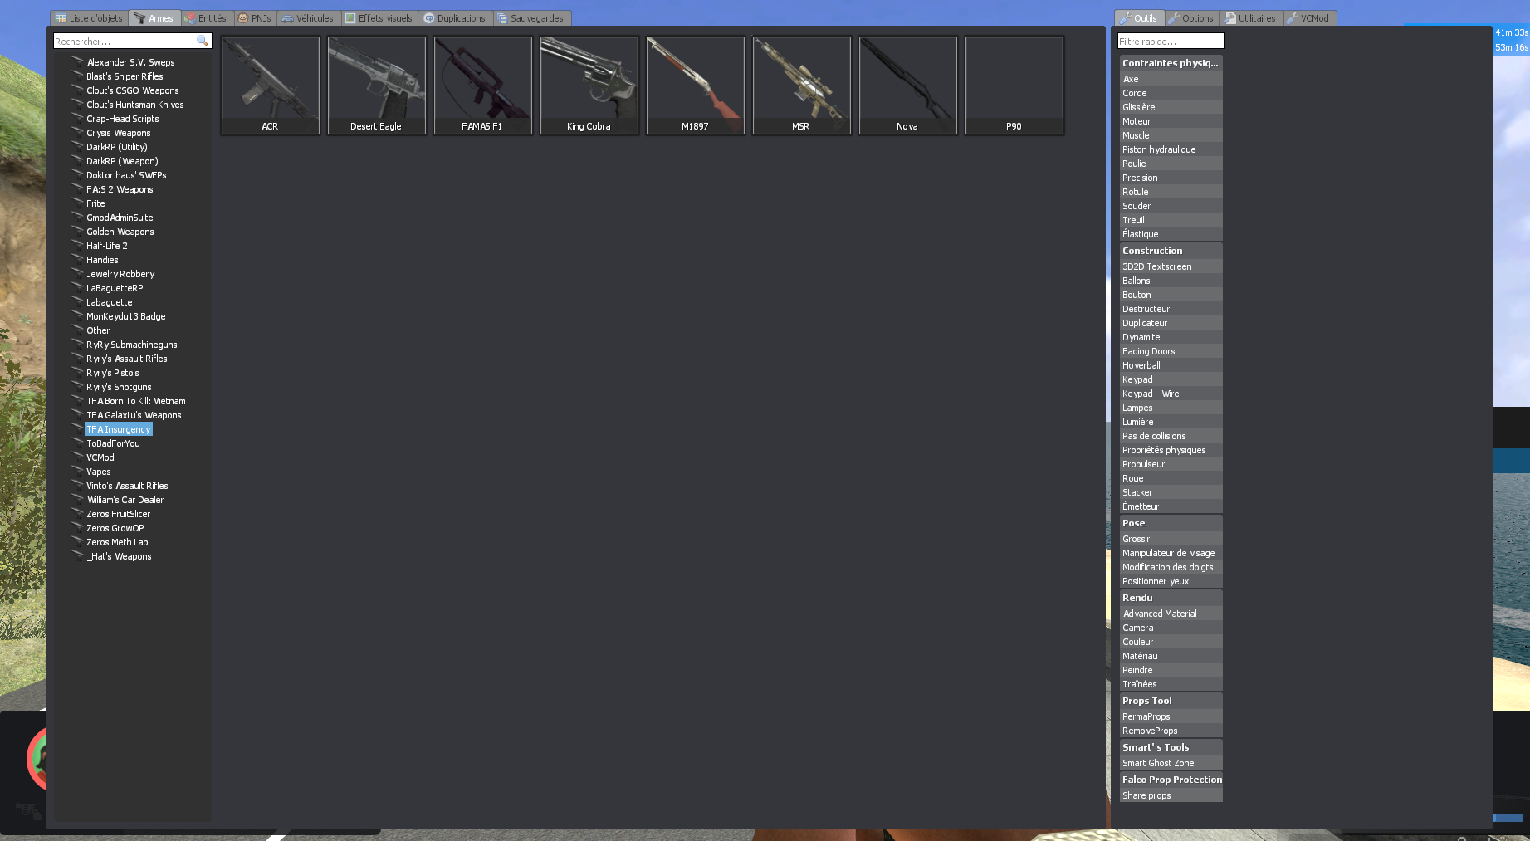The width and height of the screenshot is (1530, 841).
Task: Switch to the VCMod tab
Action: click(1309, 18)
